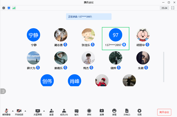The image size is (177, 117).
Task: Open the members list 成员(29)
Action: pos(64,112)
